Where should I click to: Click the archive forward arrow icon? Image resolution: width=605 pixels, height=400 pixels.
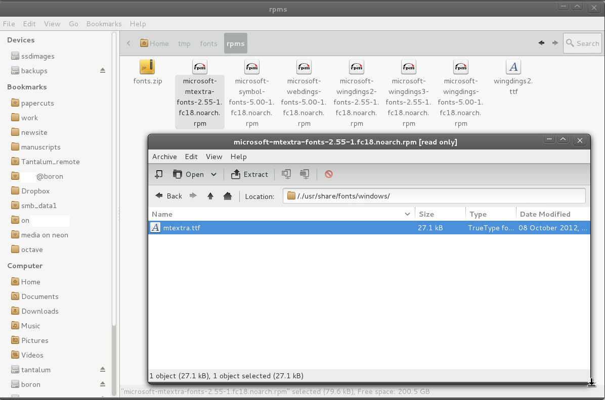click(193, 196)
